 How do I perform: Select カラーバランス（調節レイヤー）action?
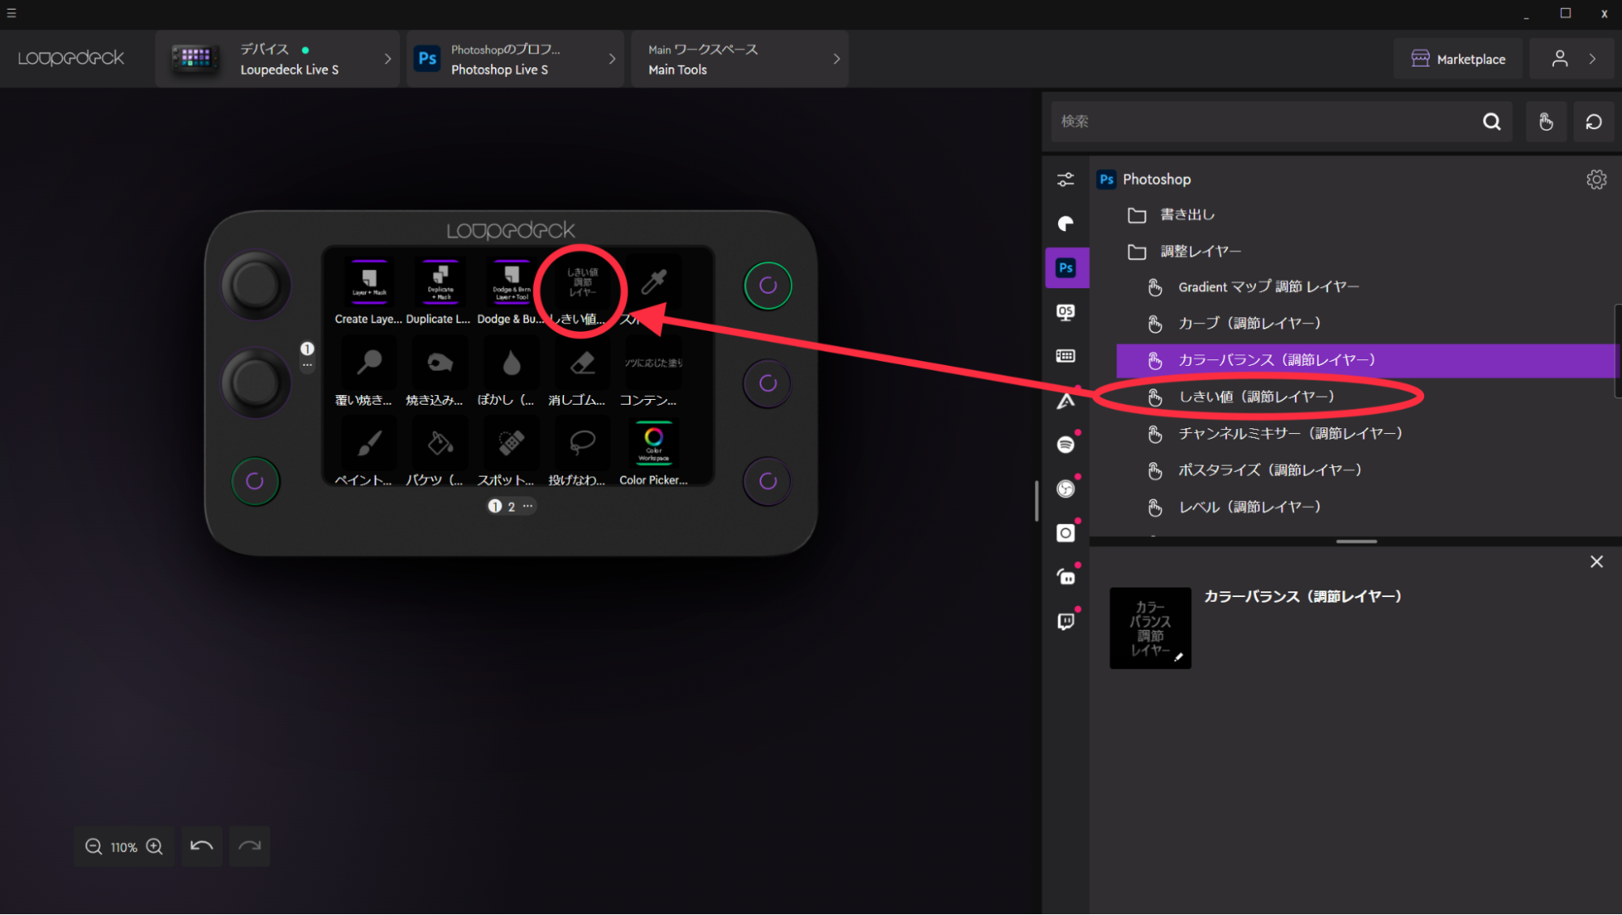pyautogui.click(x=1366, y=360)
